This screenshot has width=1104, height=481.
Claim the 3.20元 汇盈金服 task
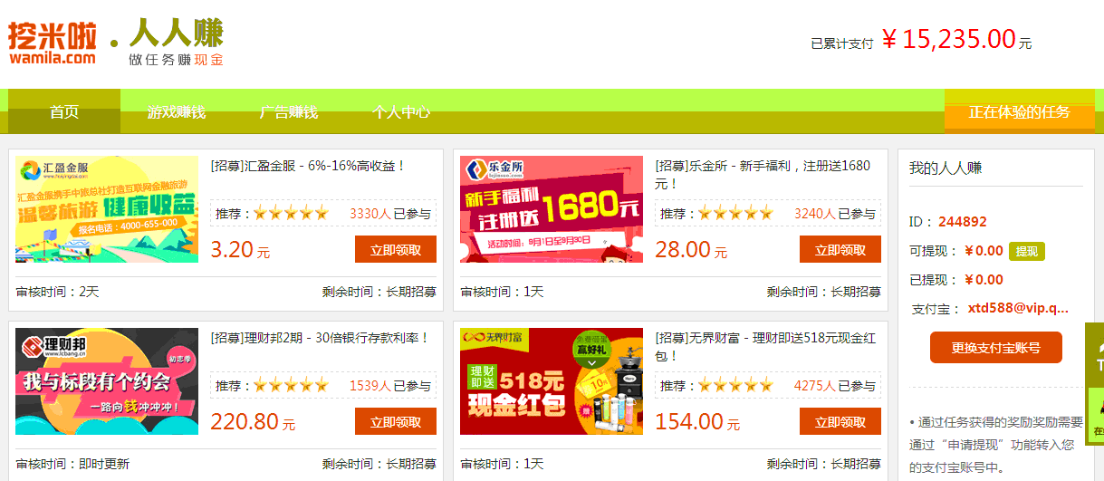pos(396,249)
